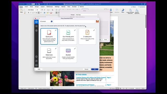The image size is (167, 94).
Task: Enable Focus mode in status bar
Action: (112, 89)
